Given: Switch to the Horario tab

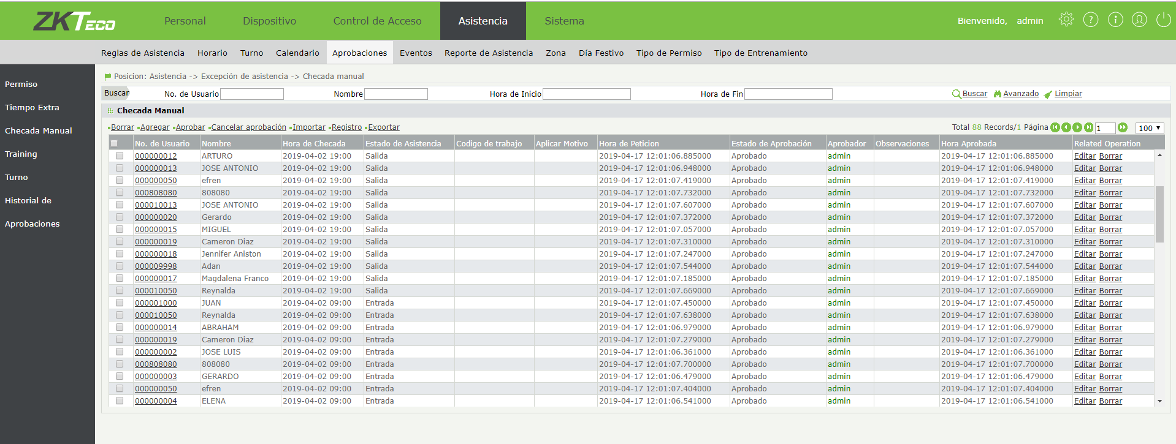Looking at the screenshot, I should 212,53.
